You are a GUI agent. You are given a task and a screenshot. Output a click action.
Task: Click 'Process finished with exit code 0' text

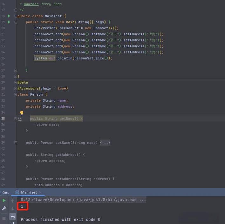[60, 220]
